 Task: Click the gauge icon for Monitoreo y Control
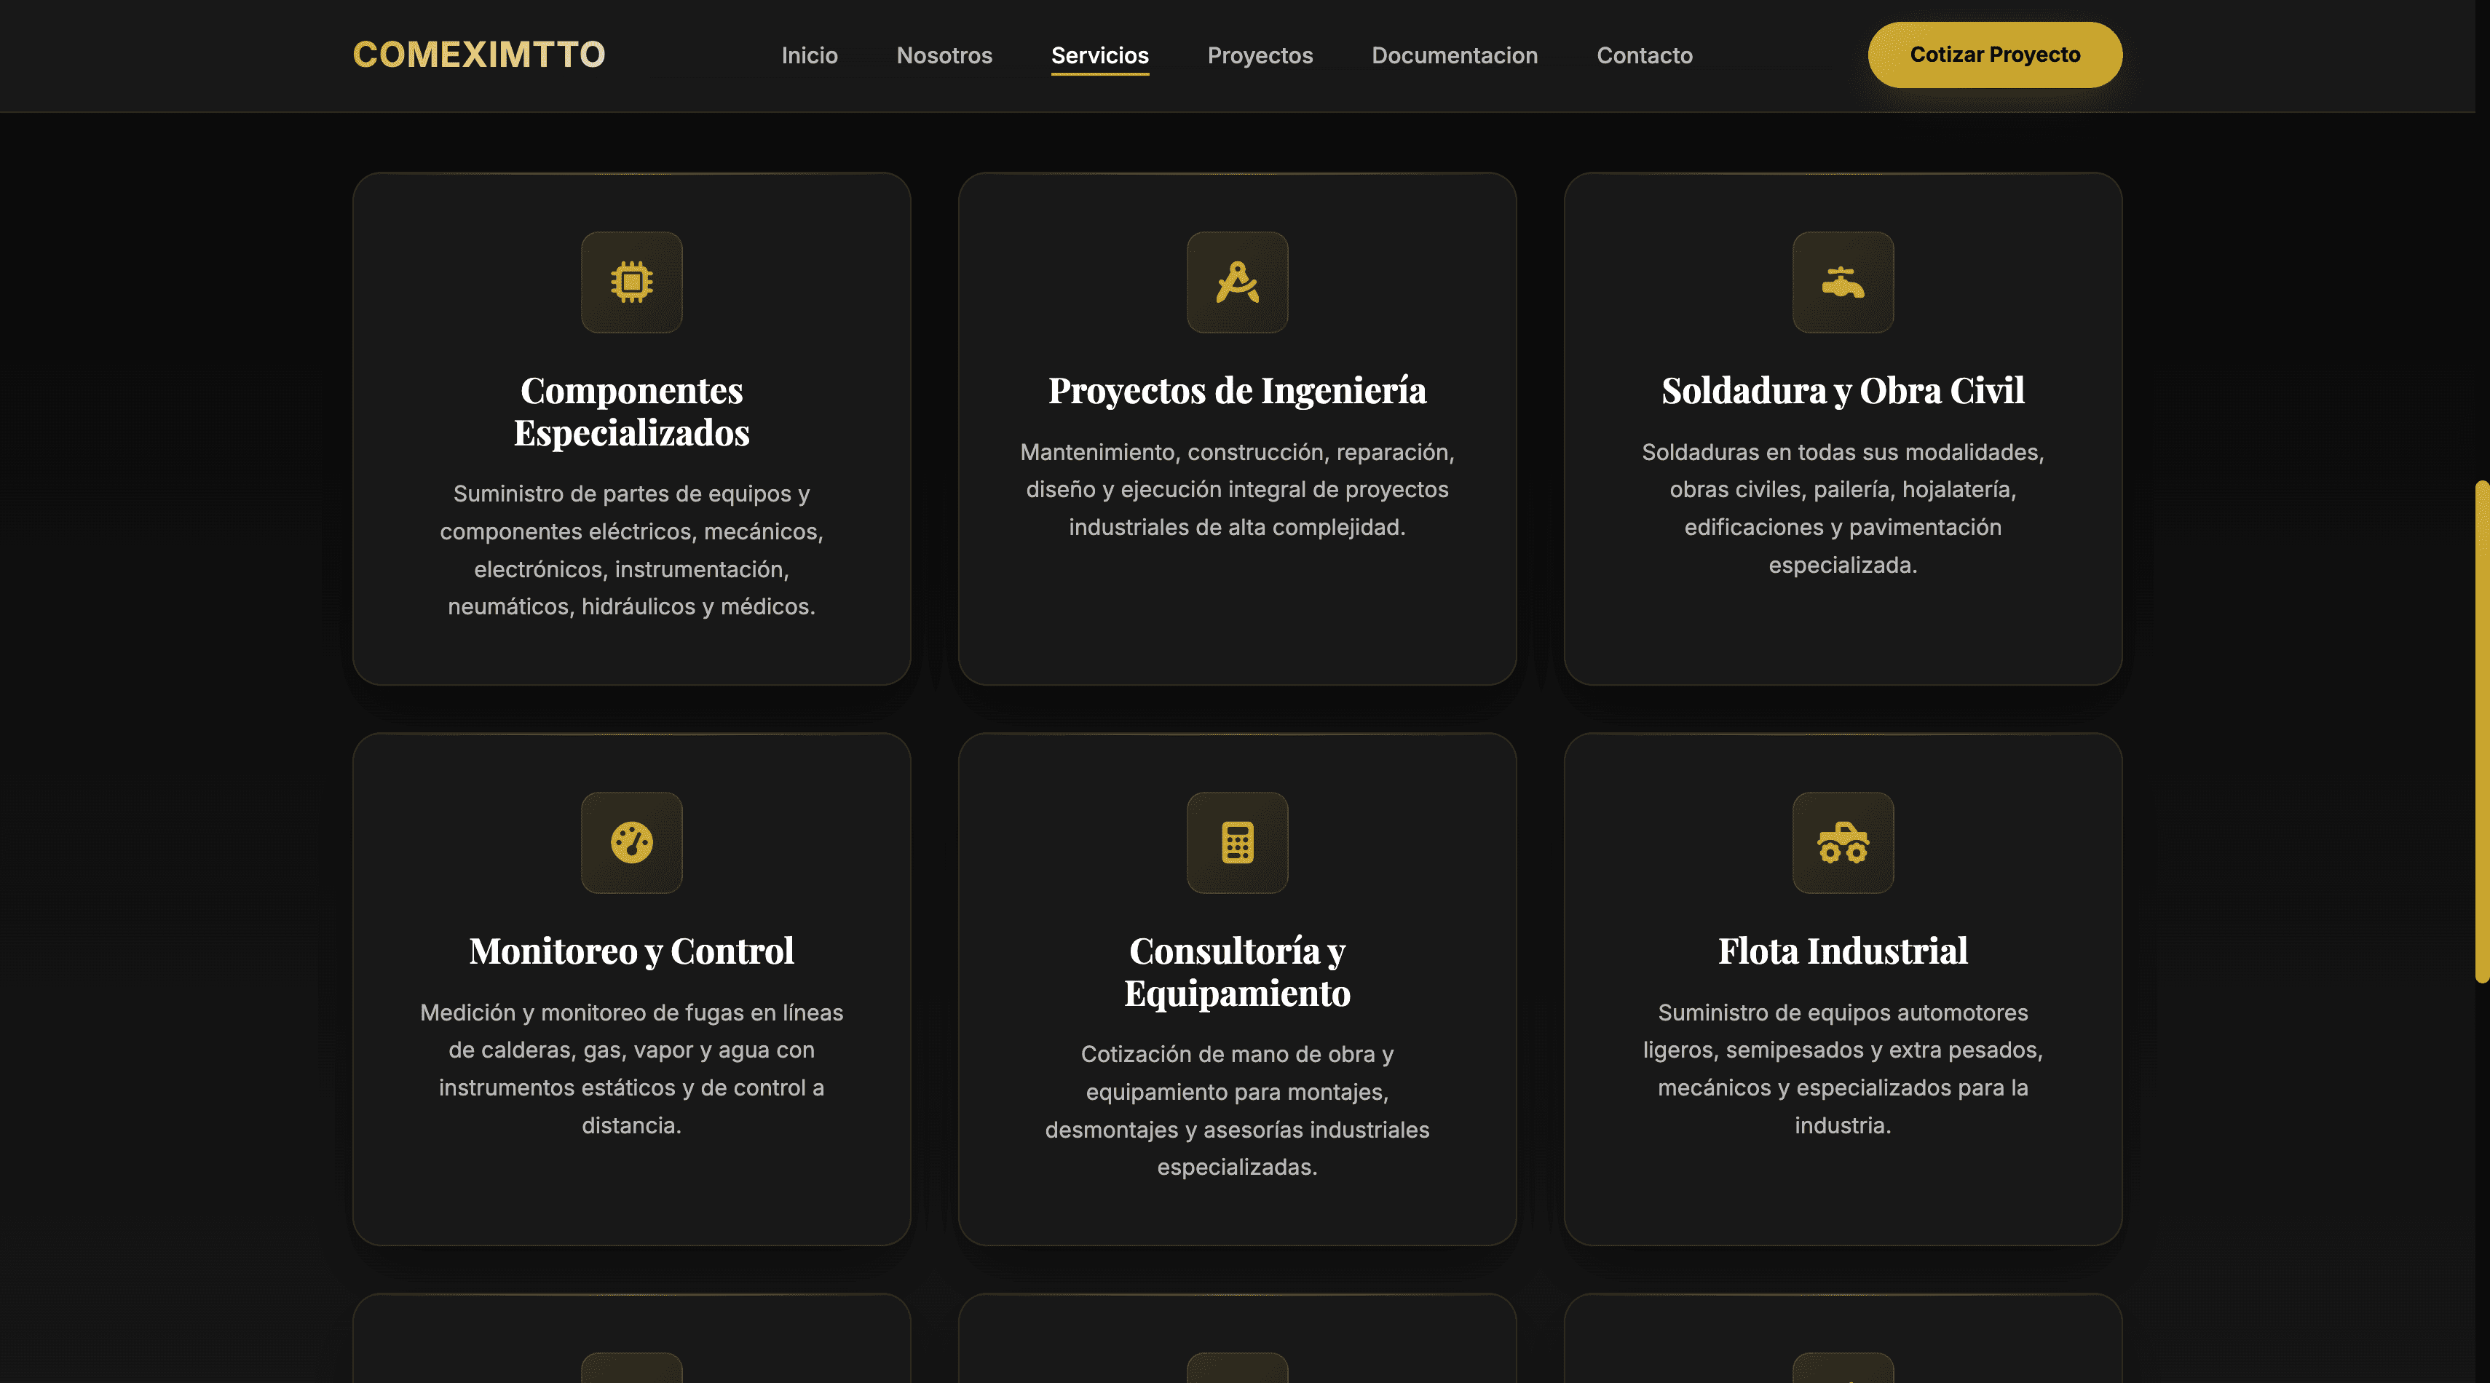pyautogui.click(x=631, y=843)
